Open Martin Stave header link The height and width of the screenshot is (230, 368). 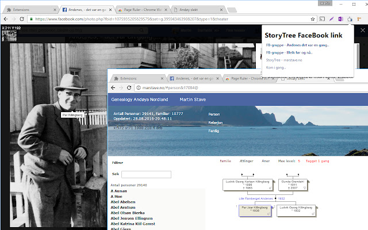193,99
